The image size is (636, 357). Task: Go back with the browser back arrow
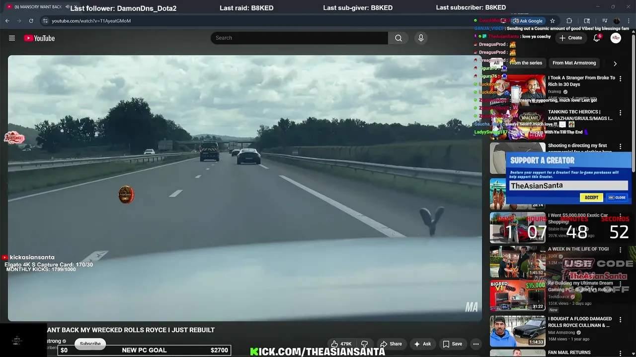coord(7,21)
